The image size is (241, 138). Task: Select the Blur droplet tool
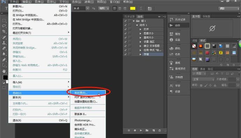click(4, 54)
